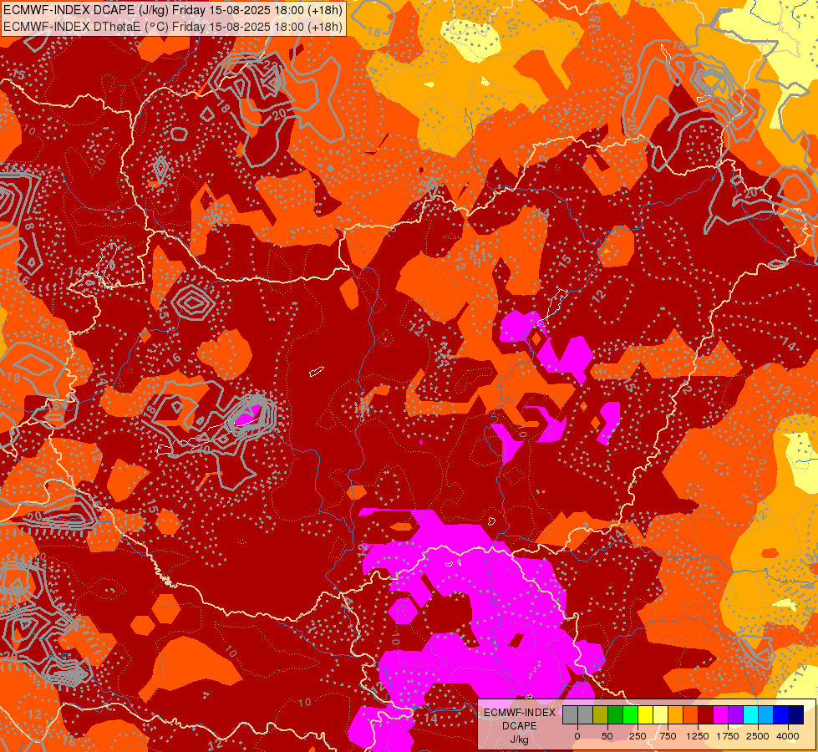Click the ECMWF-INDEX label in the legend
This screenshot has width=818, height=752.
pos(520,713)
